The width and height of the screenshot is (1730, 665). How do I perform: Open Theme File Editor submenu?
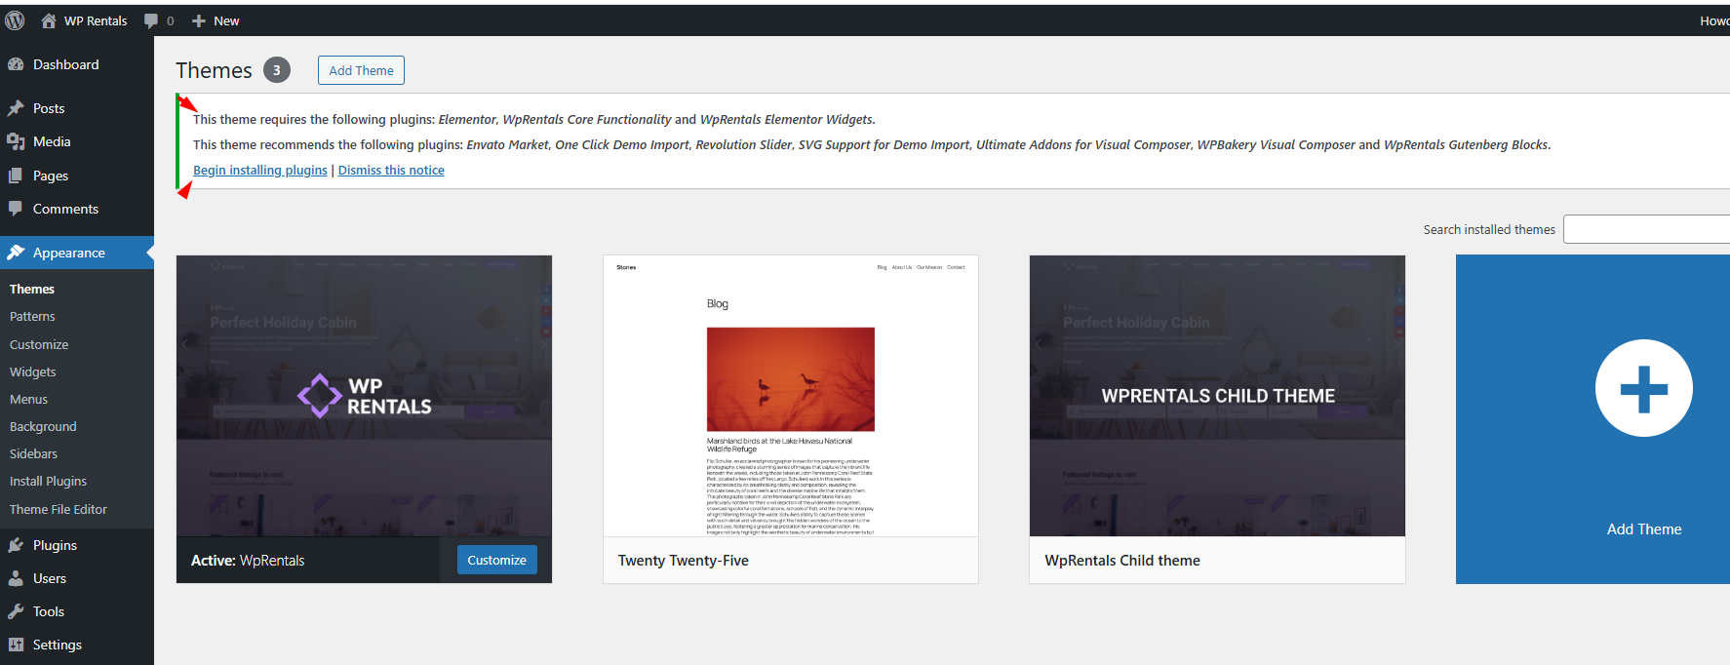point(58,509)
